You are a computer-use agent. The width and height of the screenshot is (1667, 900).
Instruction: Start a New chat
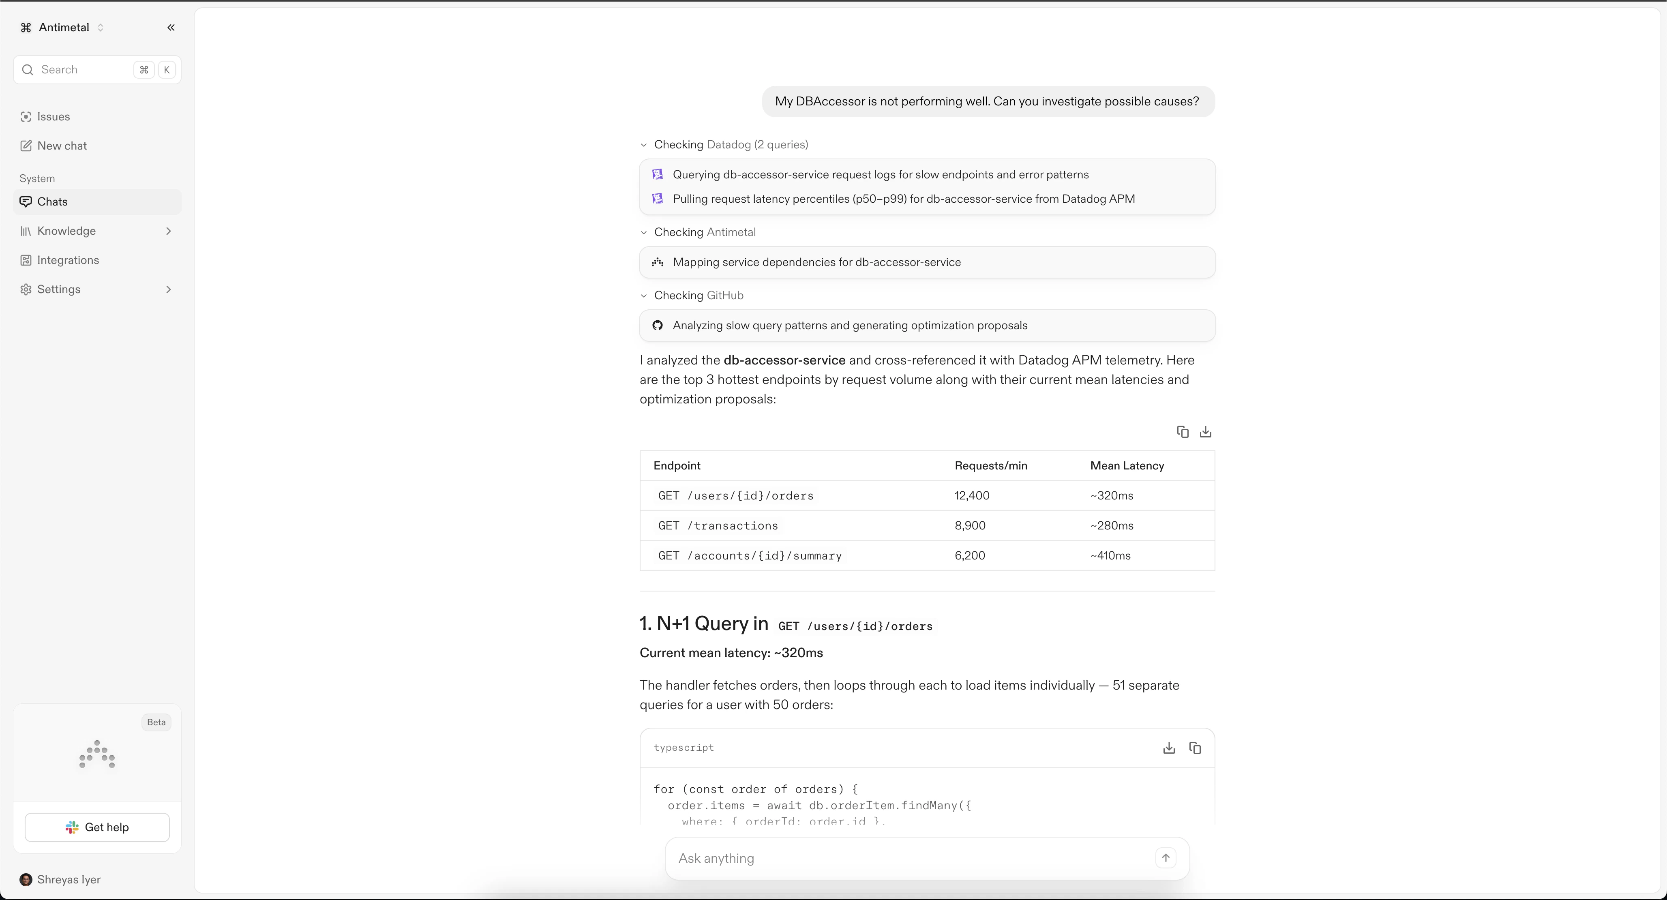pyautogui.click(x=62, y=146)
